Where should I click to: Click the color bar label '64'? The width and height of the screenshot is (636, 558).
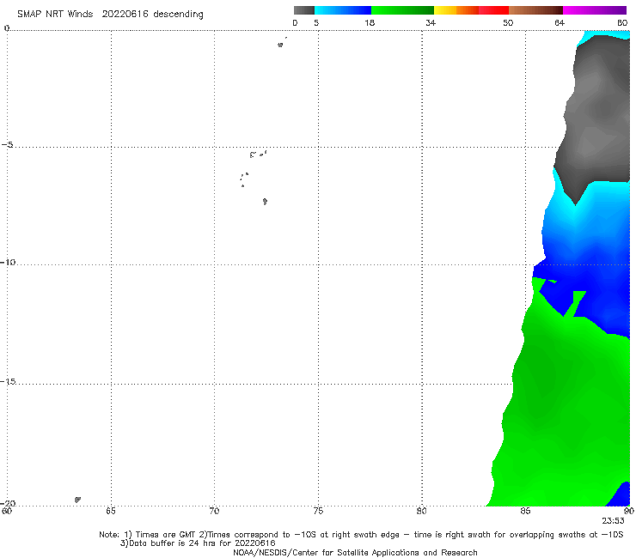[x=560, y=23]
